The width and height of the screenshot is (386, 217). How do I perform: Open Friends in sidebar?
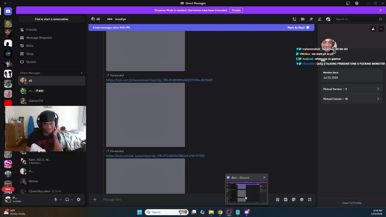(52, 30)
